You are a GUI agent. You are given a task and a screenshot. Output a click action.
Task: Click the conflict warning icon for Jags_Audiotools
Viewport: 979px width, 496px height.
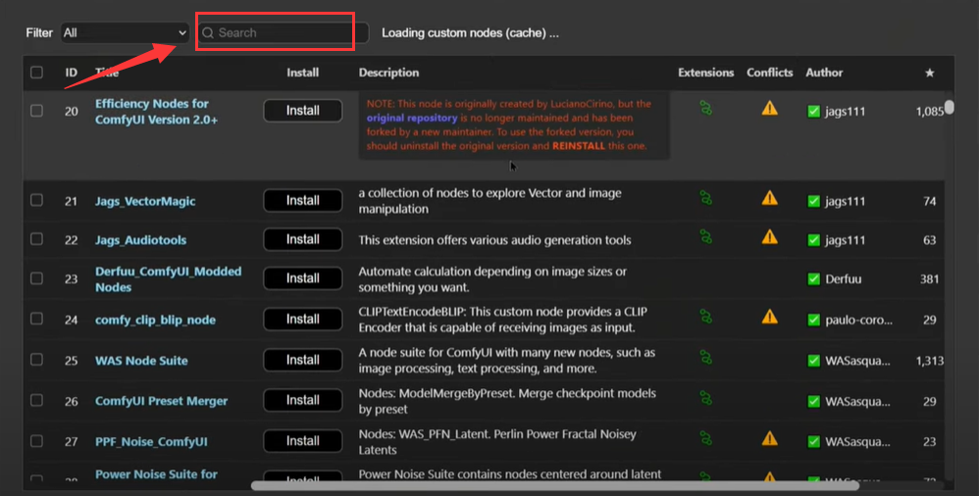coord(769,237)
